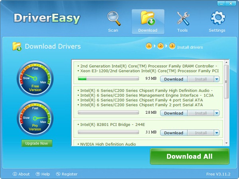Click the Free V3.11.2 version text
Screen dimensions: 239x179
point(218,174)
